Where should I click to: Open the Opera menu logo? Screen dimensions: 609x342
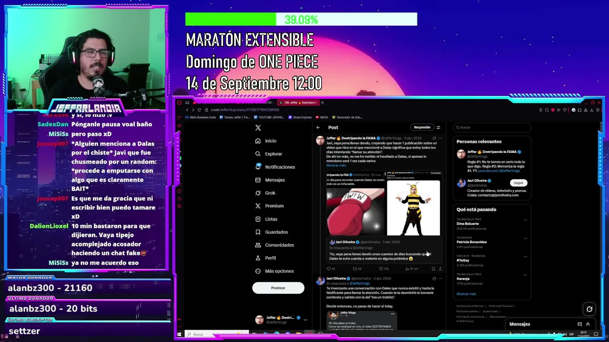tap(179, 103)
